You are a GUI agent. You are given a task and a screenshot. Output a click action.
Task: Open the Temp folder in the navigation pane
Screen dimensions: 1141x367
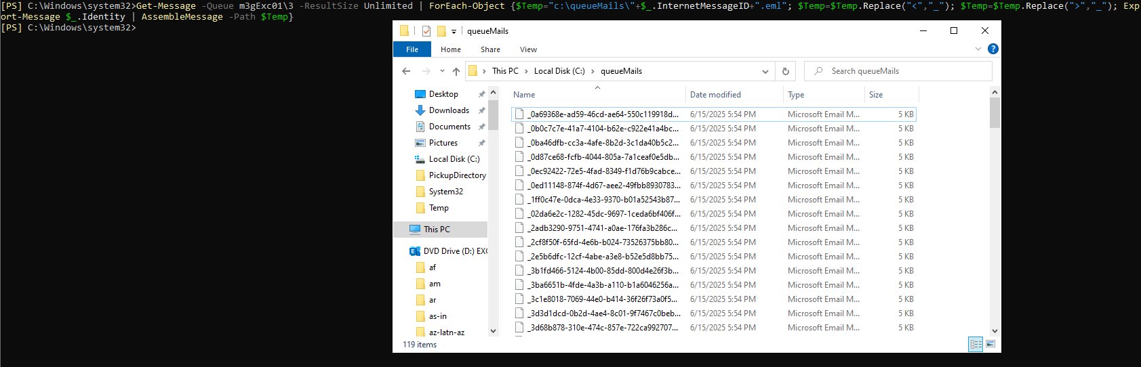pyautogui.click(x=439, y=208)
